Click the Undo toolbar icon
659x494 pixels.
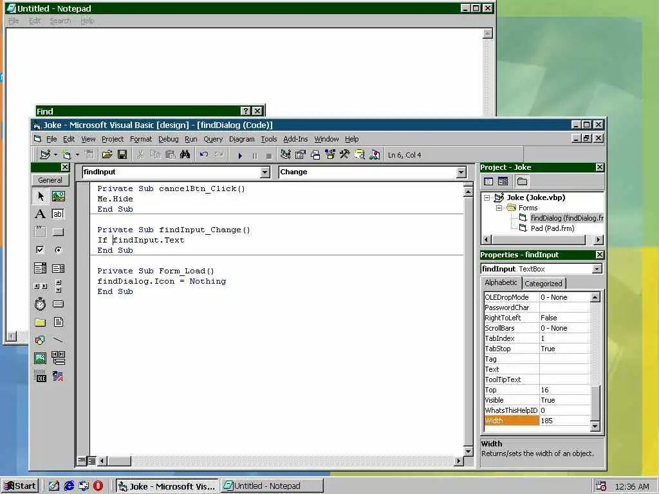[x=204, y=154]
